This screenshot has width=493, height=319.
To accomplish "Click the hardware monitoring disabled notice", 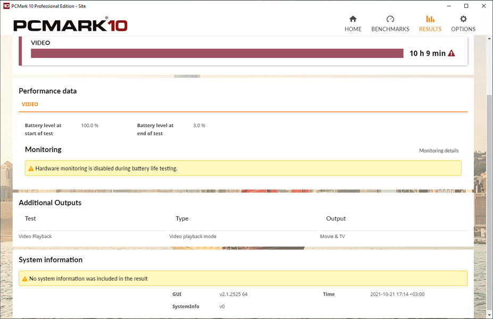I will tap(243, 168).
